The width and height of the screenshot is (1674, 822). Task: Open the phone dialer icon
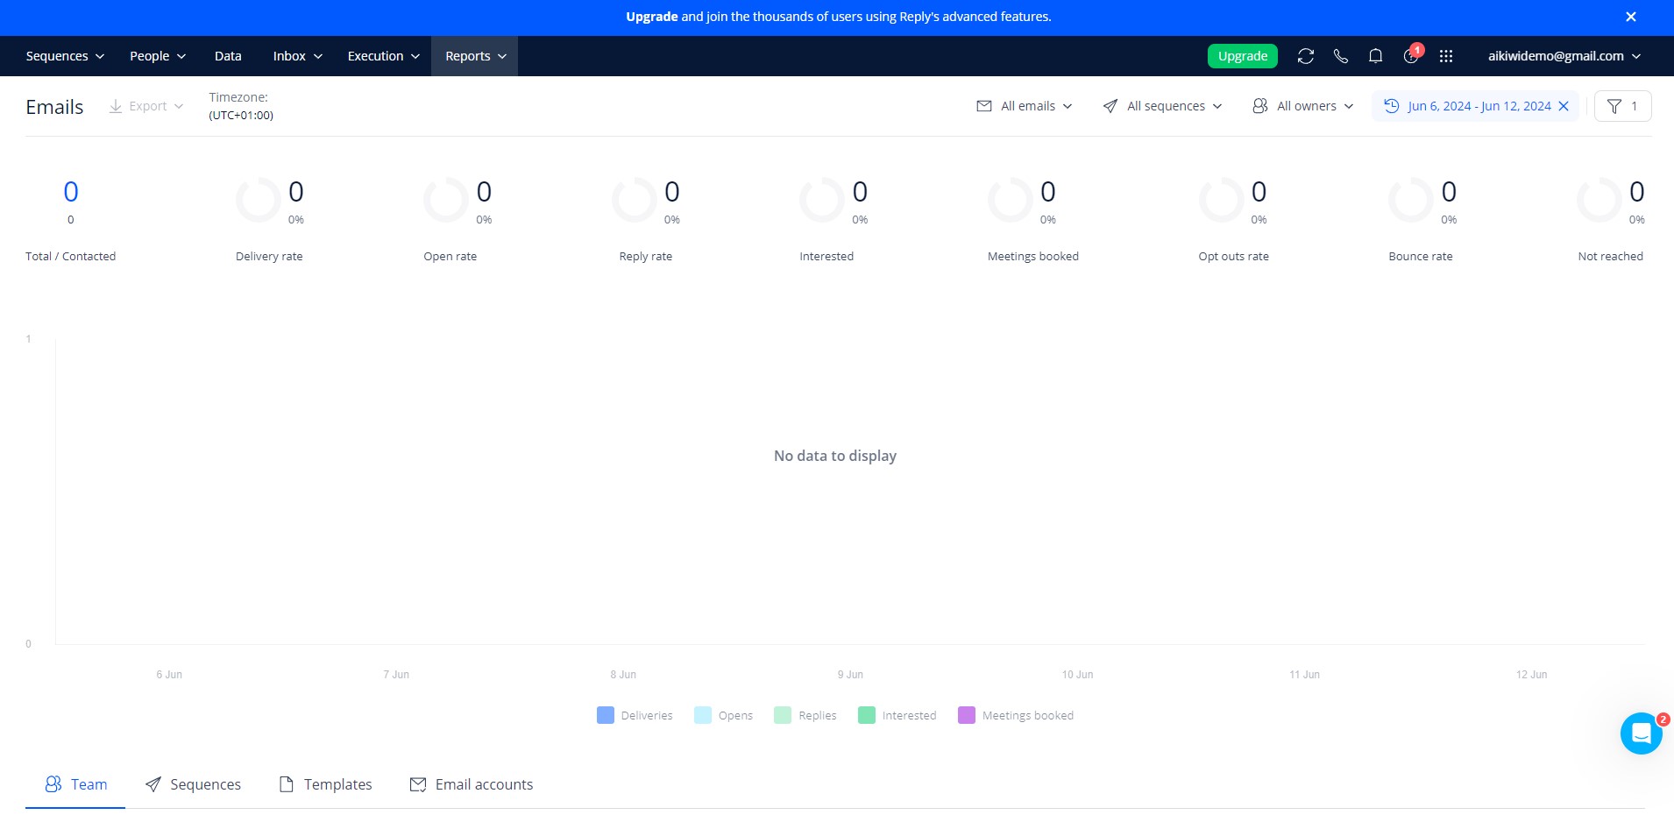tap(1340, 56)
